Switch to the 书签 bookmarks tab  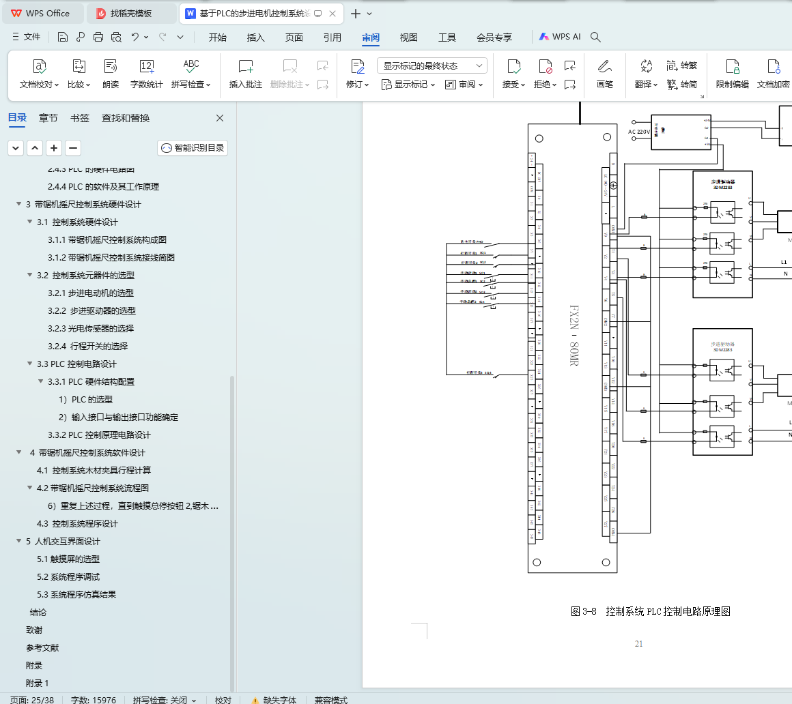pos(80,118)
